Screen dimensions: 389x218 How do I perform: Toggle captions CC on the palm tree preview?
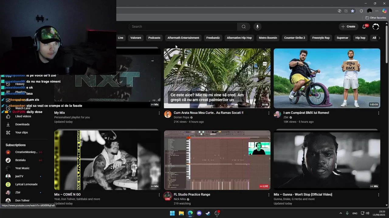click(265, 64)
